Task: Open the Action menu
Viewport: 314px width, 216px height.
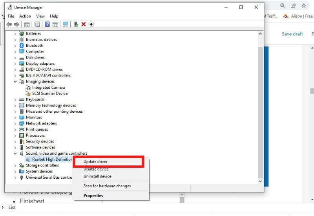Action: click(25, 16)
